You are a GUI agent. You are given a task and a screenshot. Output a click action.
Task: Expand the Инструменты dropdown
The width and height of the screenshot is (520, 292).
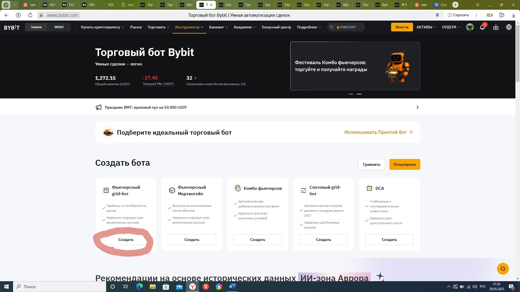coord(189,27)
